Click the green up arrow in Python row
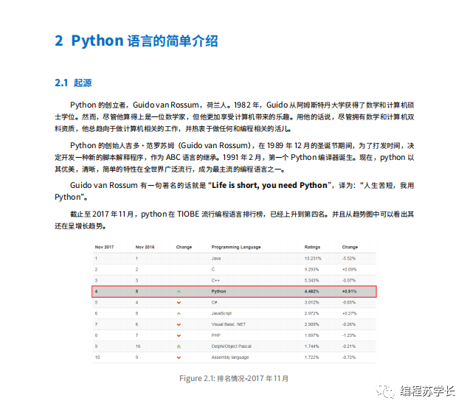Screen dimensions: 470x412 [179, 291]
